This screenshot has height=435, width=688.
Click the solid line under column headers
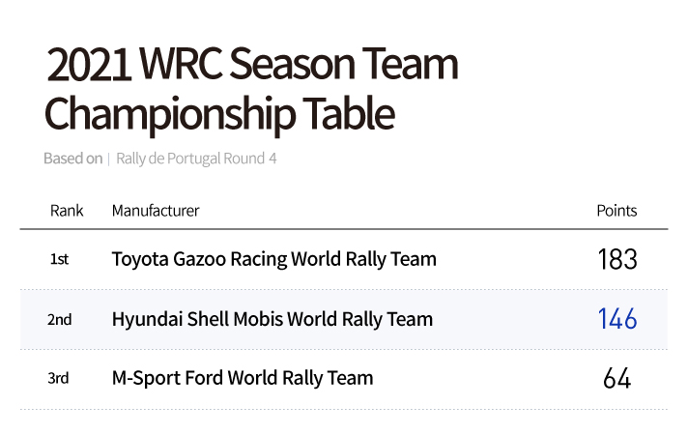(343, 229)
